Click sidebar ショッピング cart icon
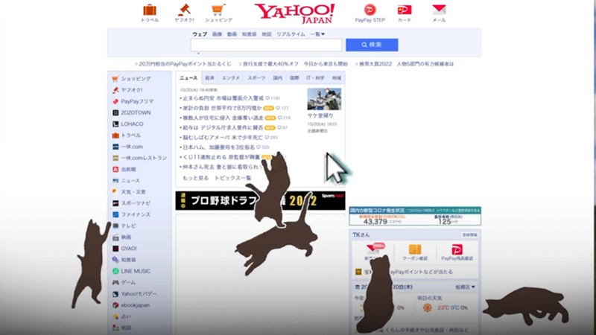Image resolution: width=596 pixels, height=335 pixels. pos(115,79)
